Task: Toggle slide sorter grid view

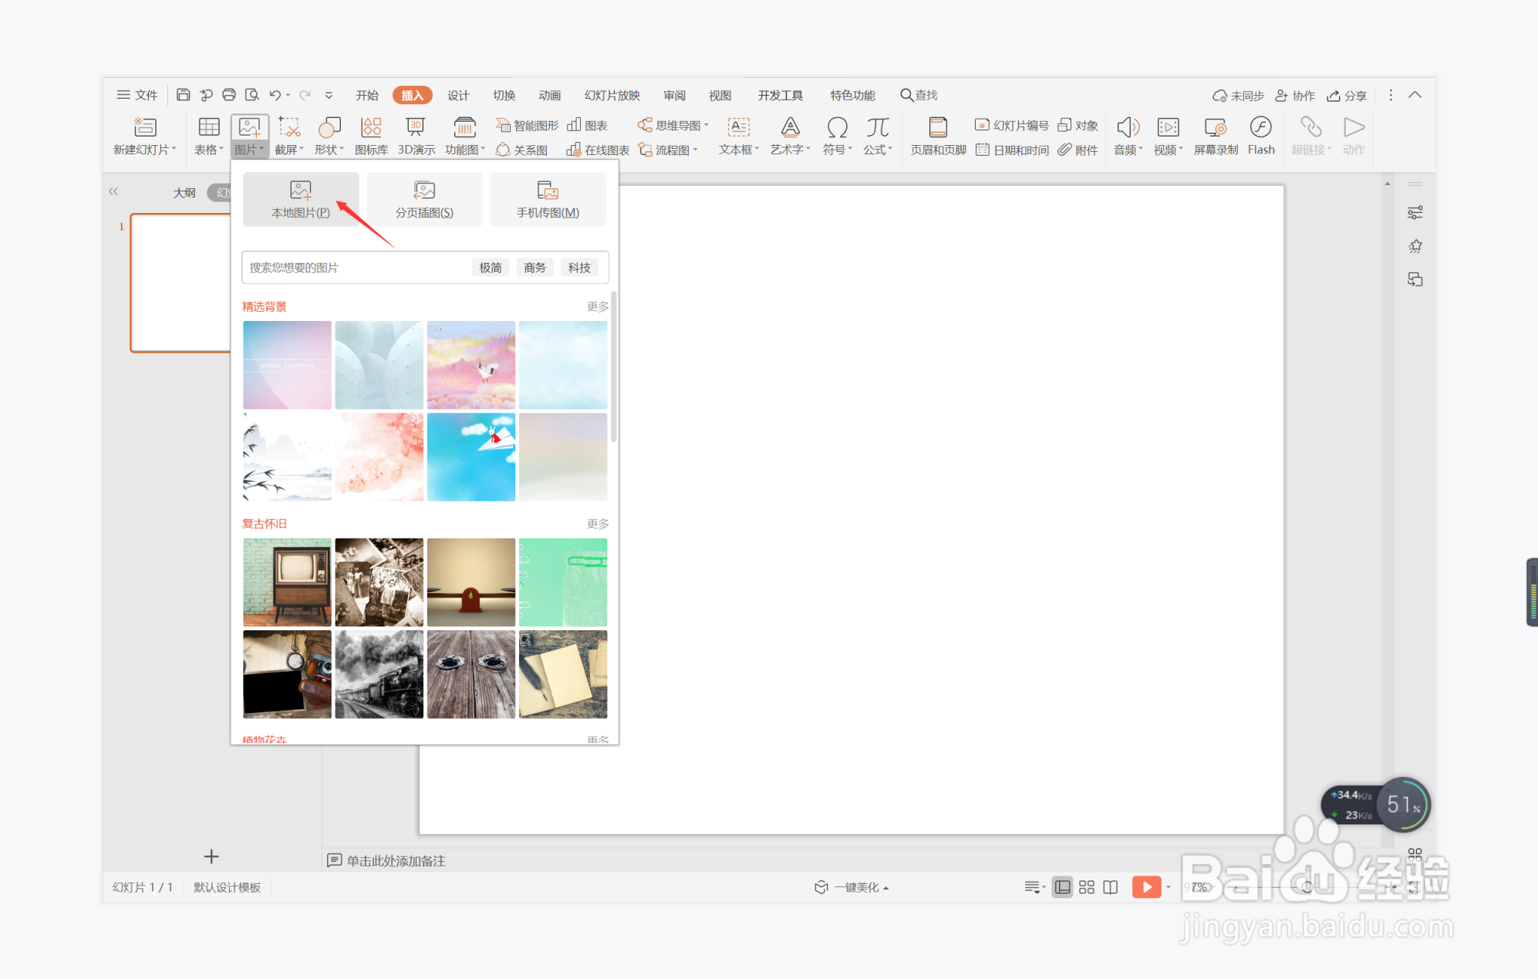Action: pos(1086,887)
